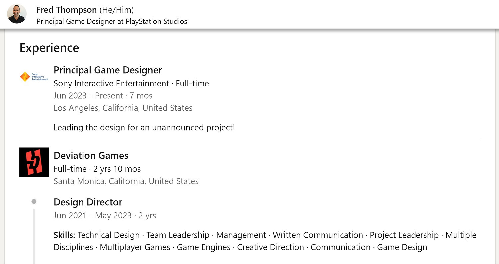This screenshot has height=264, width=499.
Task: Click Fred Thompson's profile photo
Action: tap(17, 14)
